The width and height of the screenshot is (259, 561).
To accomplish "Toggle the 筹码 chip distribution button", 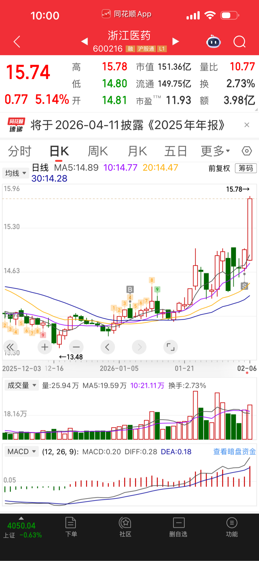I will point(246,168).
